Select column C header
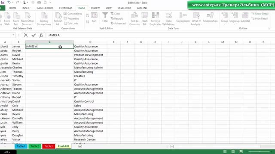The image size is (275, 154). pyautogui.click(x=49, y=42)
